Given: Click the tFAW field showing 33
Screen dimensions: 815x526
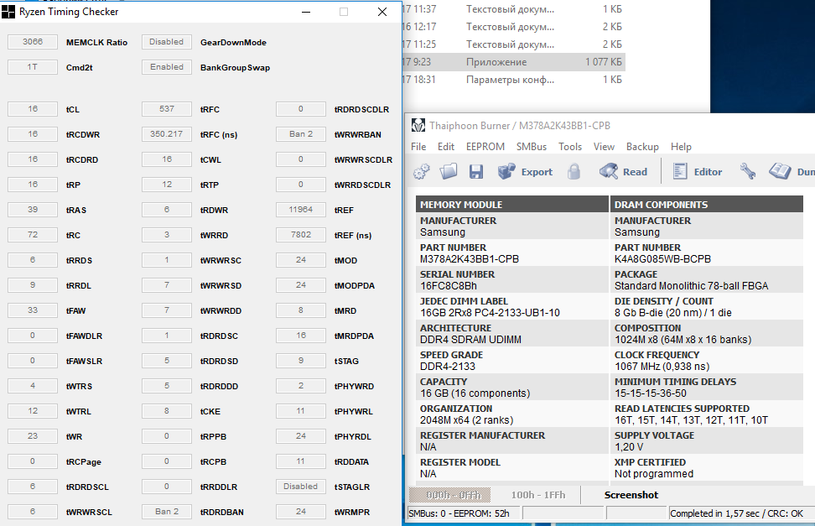Looking at the screenshot, I should 33,310.
